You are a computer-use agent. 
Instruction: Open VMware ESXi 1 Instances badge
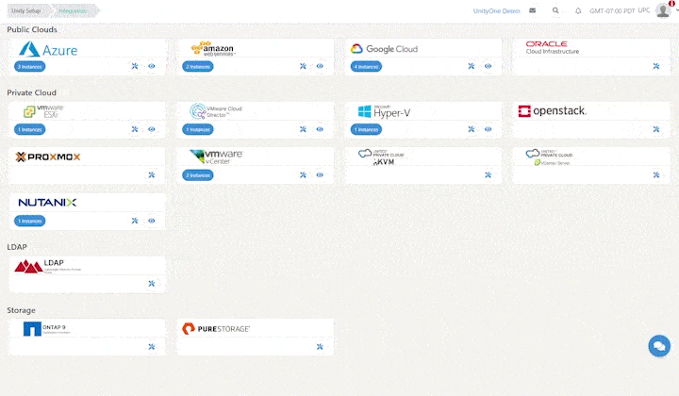30,130
